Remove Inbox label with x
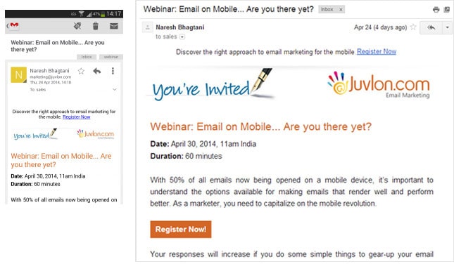 tap(341, 10)
